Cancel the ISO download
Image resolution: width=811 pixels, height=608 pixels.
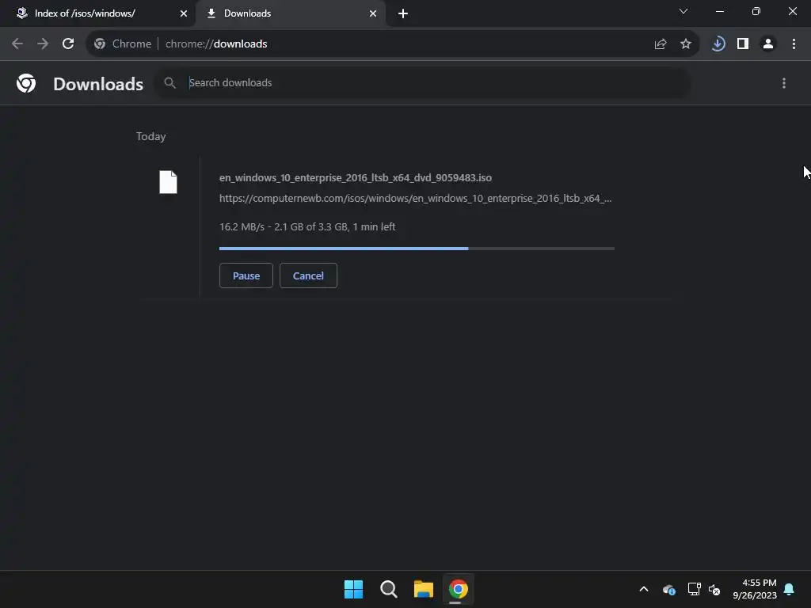point(308,275)
